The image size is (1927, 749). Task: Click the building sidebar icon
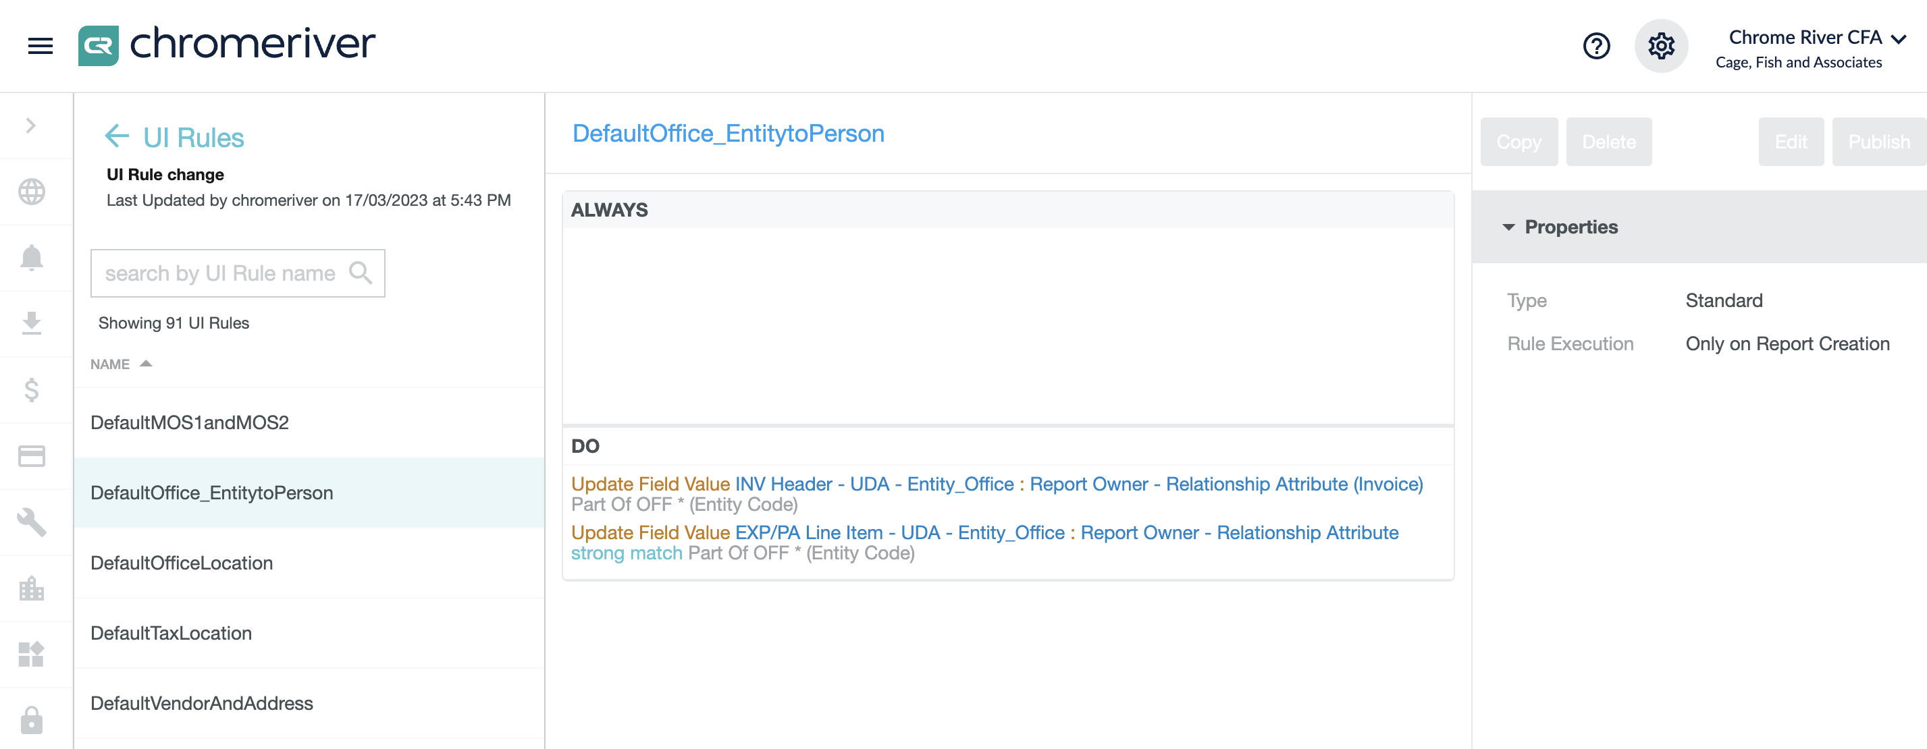(x=32, y=588)
